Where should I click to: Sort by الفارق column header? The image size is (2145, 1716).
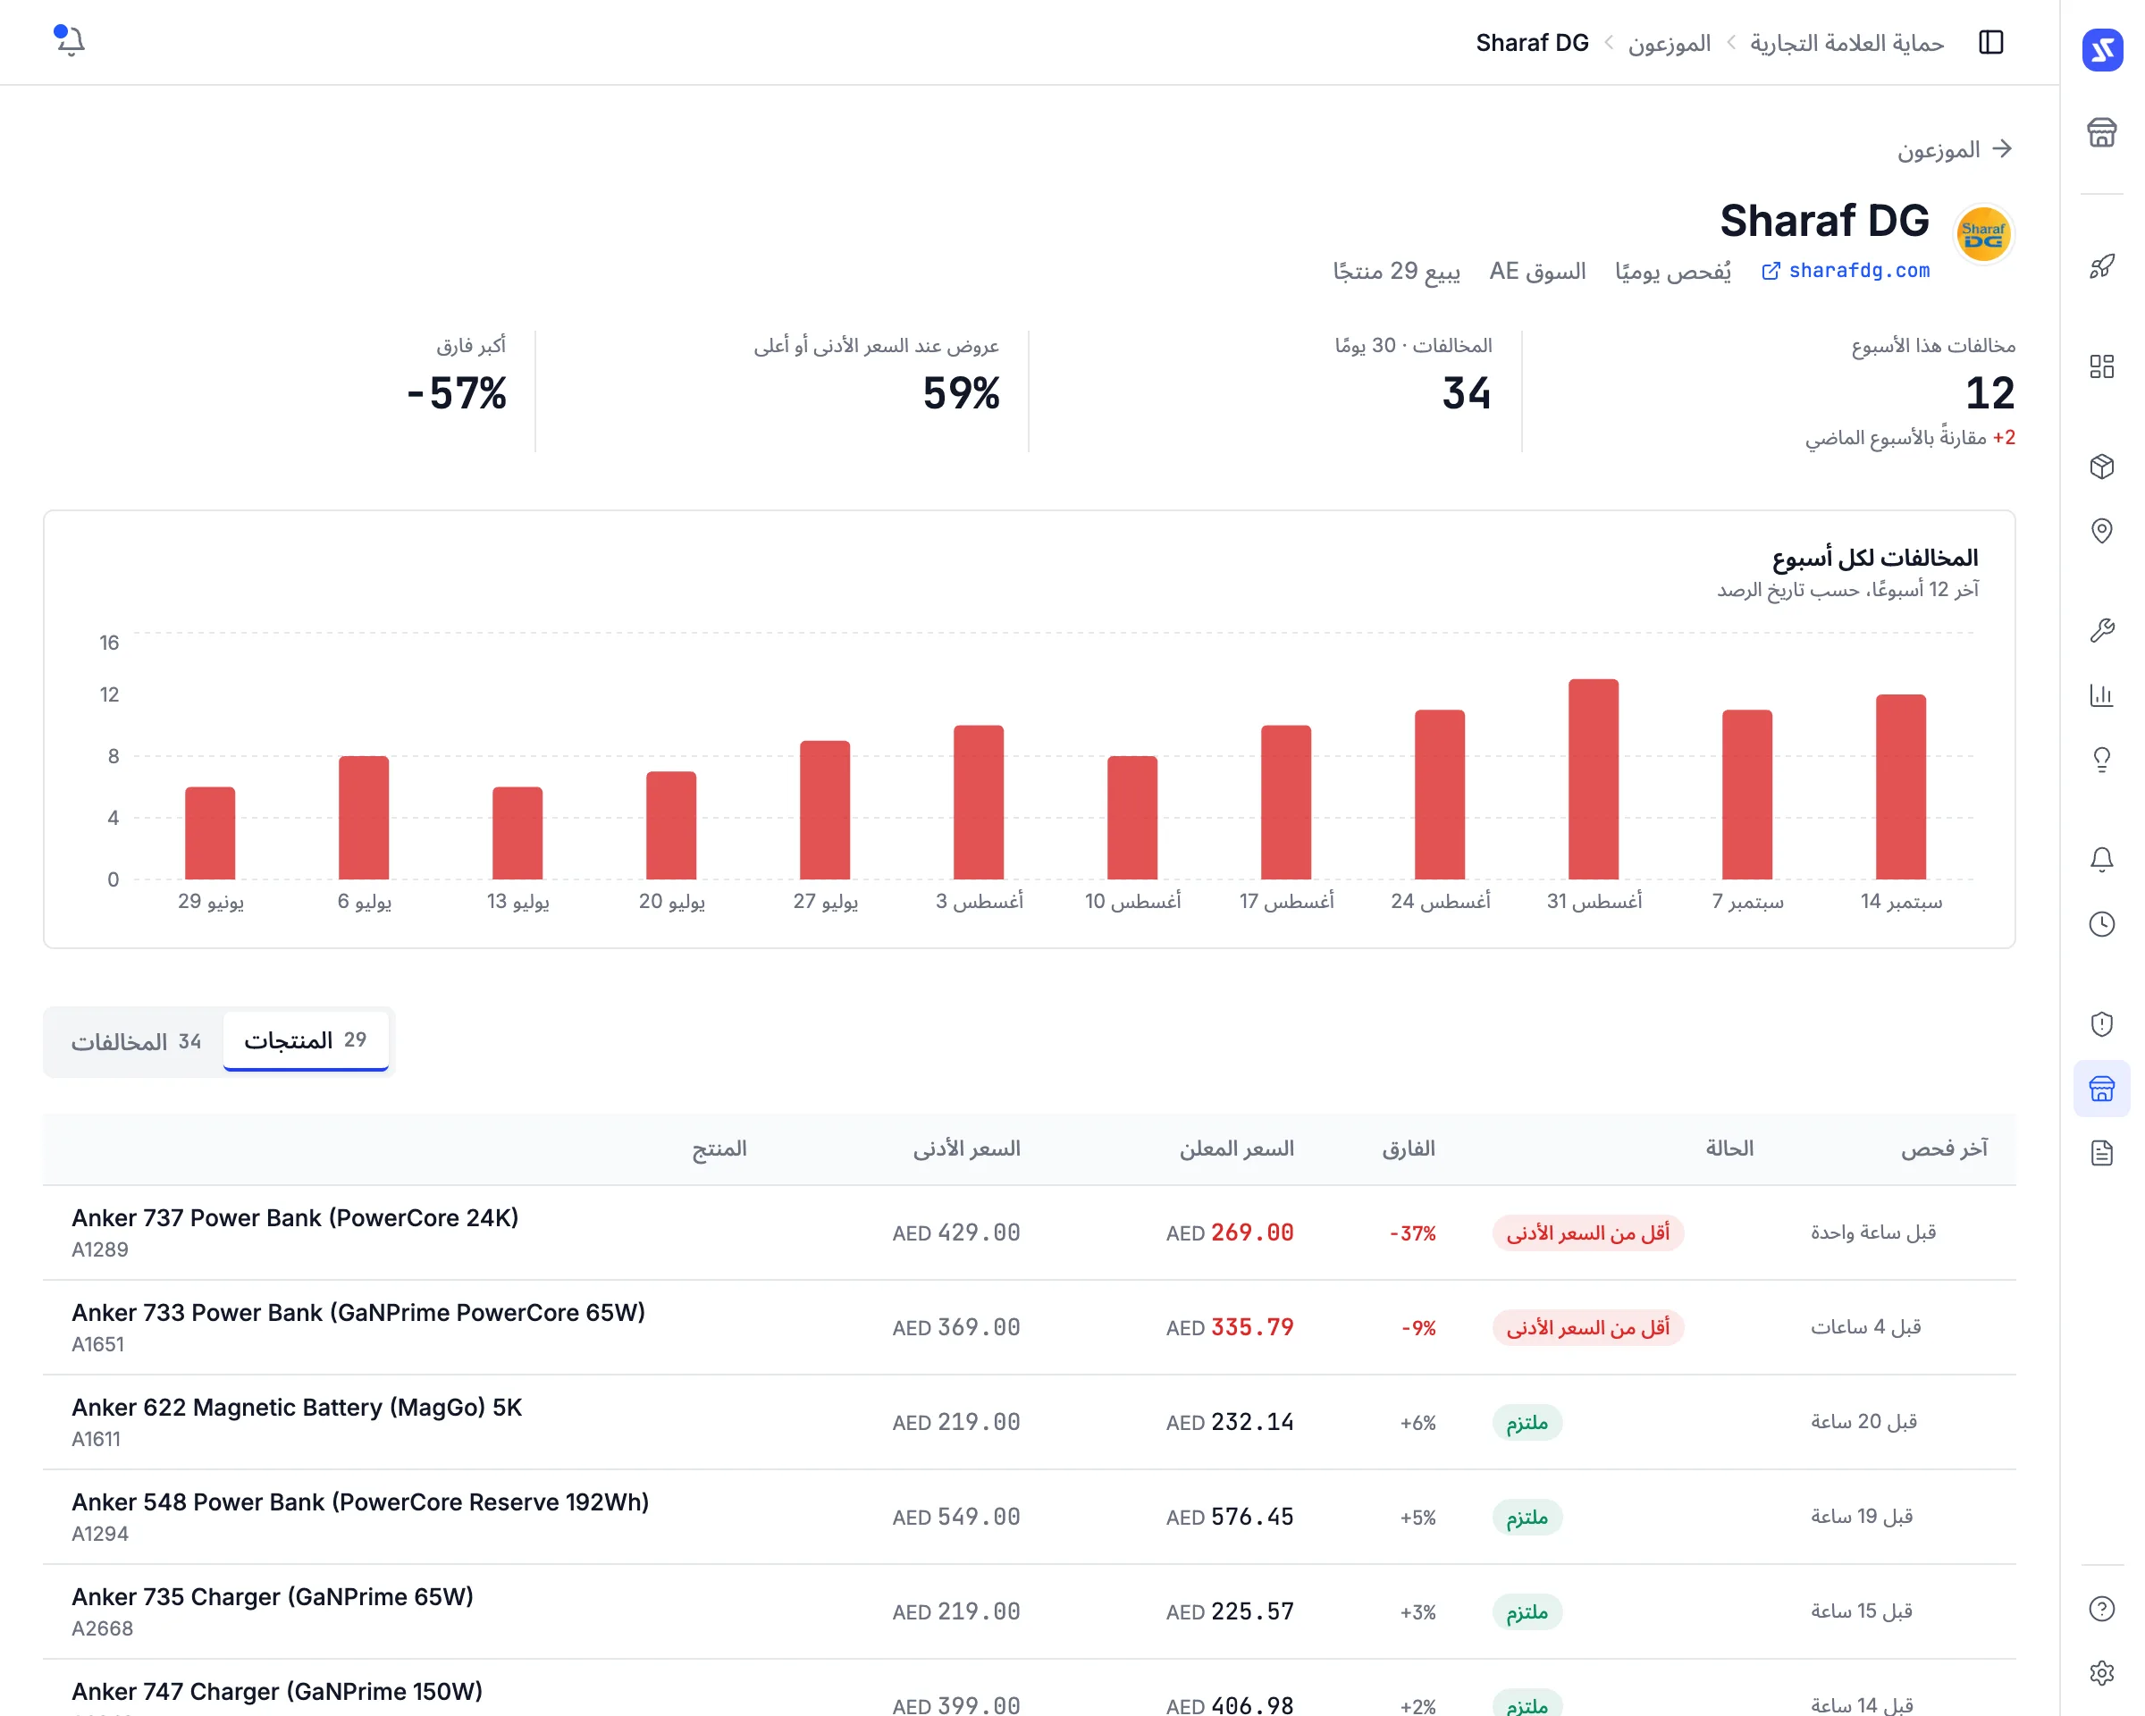pyautogui.click(x=1408, y=1149)
